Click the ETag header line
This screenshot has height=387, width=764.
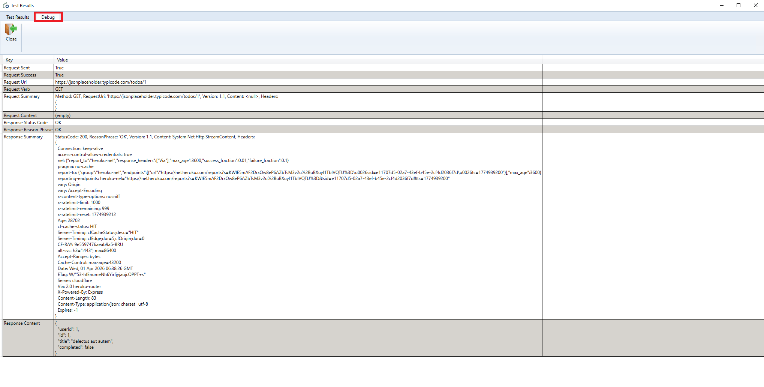pos(102,274)
